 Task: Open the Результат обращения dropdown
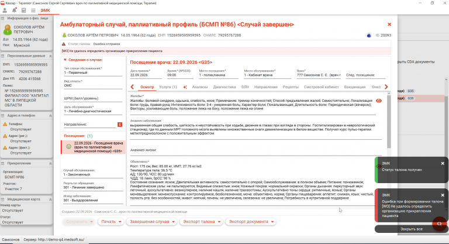click(x=93, y=187)
